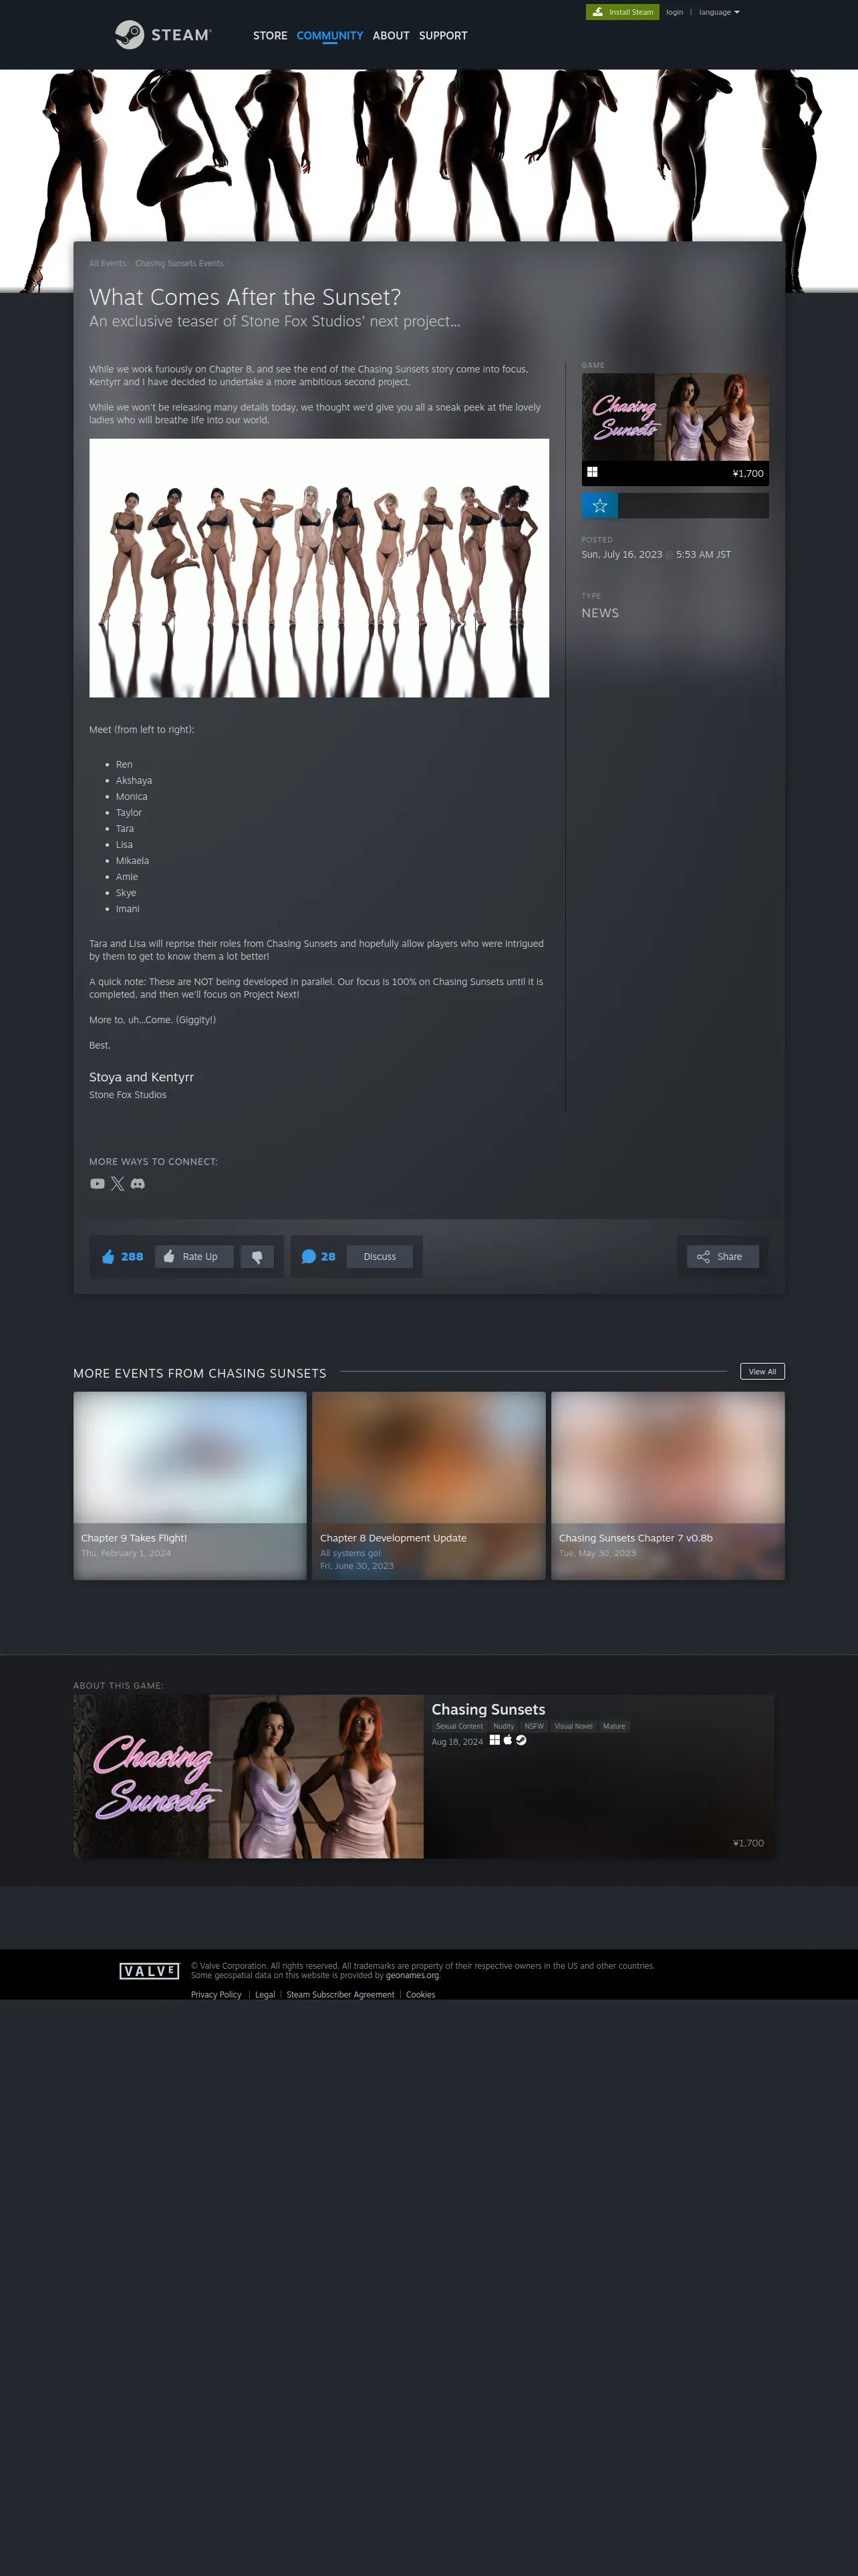Open the Chapter 8 Development Update card
This screenshot has height=2576, width=858.
(428, 1486)
